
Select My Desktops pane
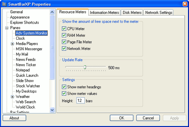point(26,91)
